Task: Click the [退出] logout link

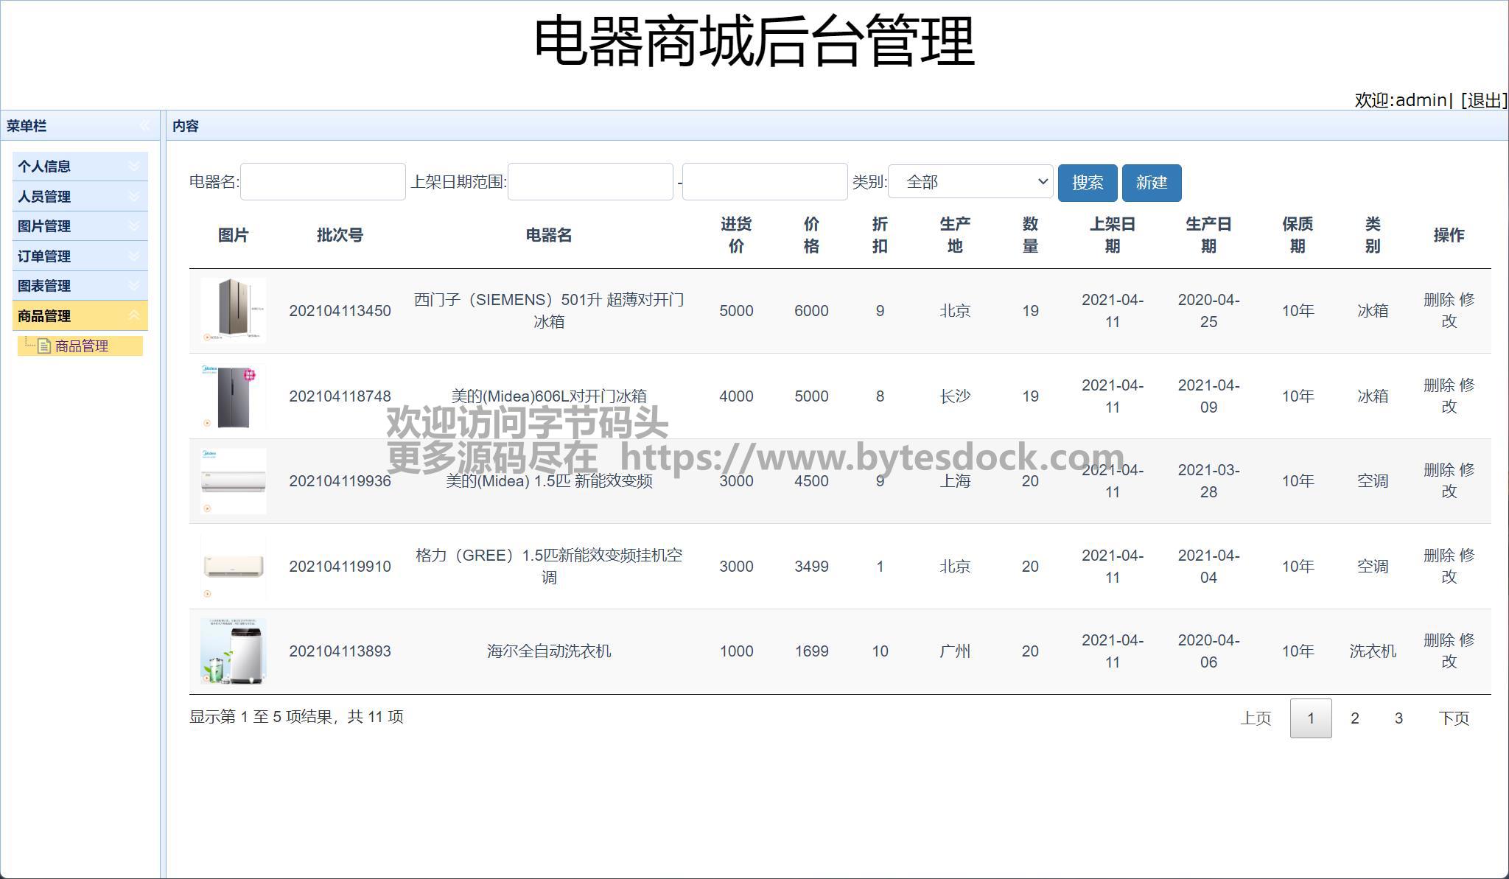Action: coord(1482,100)
